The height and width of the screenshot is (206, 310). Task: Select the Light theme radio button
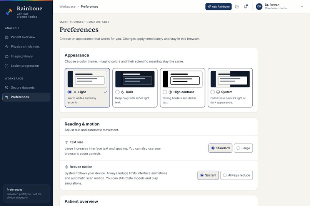pyautogui.click(x=70, y=92)
